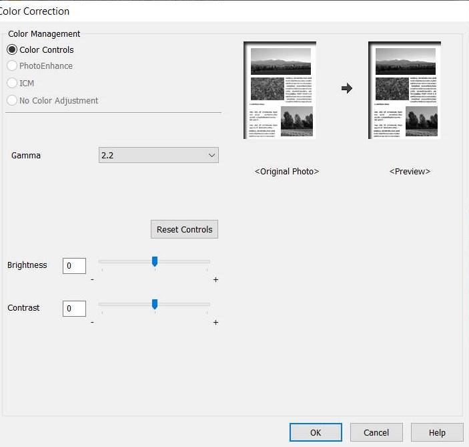The width and height of the screenshot is (469, 447).
Task: Open the Gamma 2.2 dropdown
Action: tap(158, 155)
